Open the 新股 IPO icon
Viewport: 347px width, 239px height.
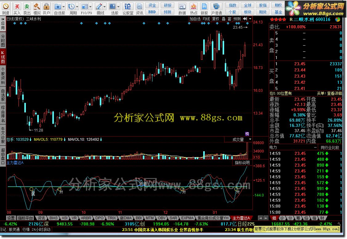tap(204, 6)
